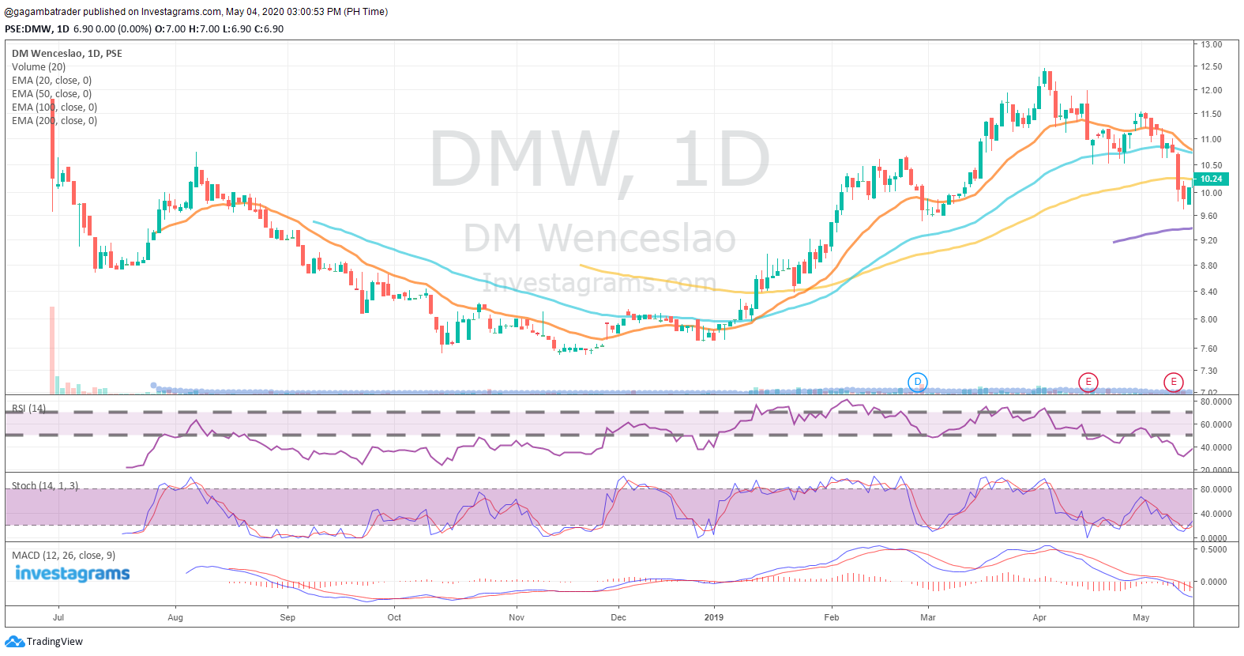
Task: Click the 'PSE:DMW, 1D' symbol header
Action: 37,29
